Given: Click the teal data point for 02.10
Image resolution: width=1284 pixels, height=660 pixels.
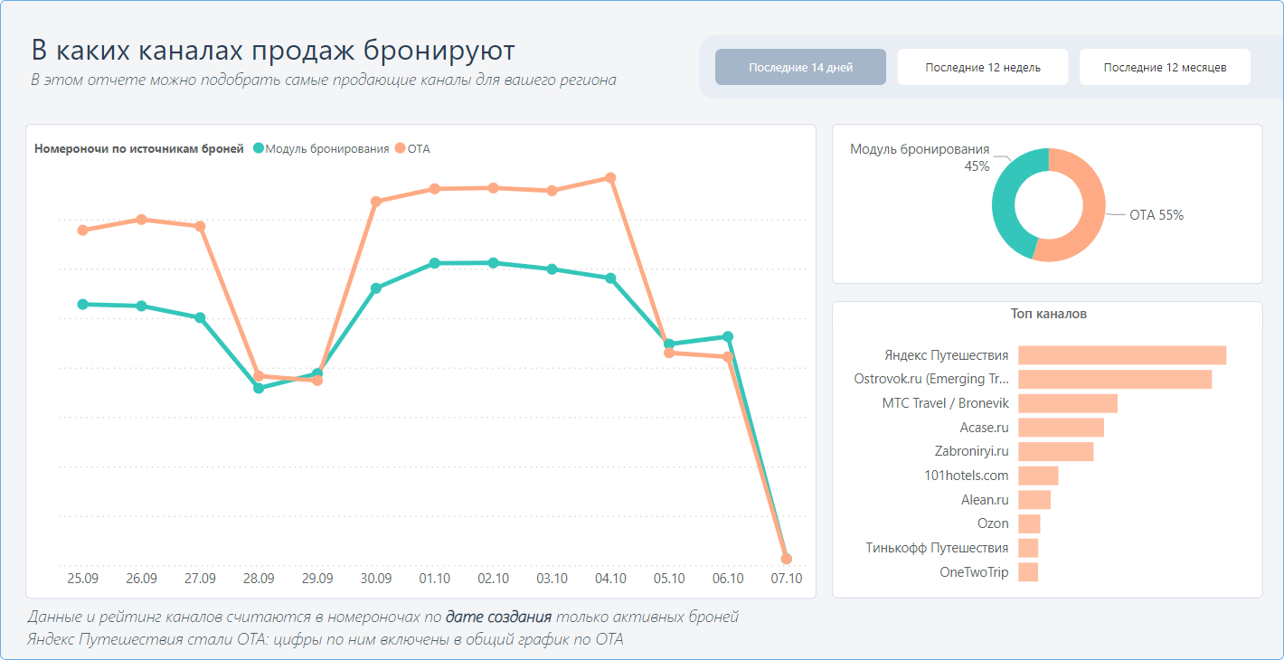Looking at the screenshot, I should (x=493, y=263).
